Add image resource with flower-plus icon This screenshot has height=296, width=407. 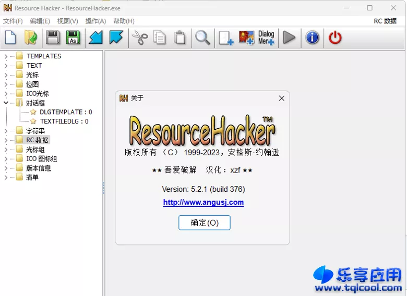246,38
